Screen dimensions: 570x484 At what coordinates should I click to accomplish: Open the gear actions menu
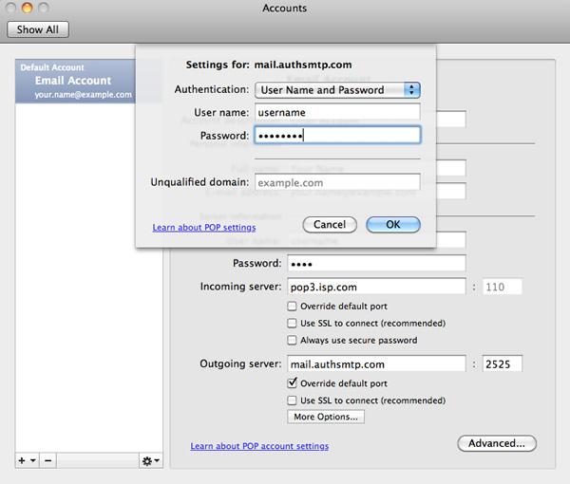[149, 460]
